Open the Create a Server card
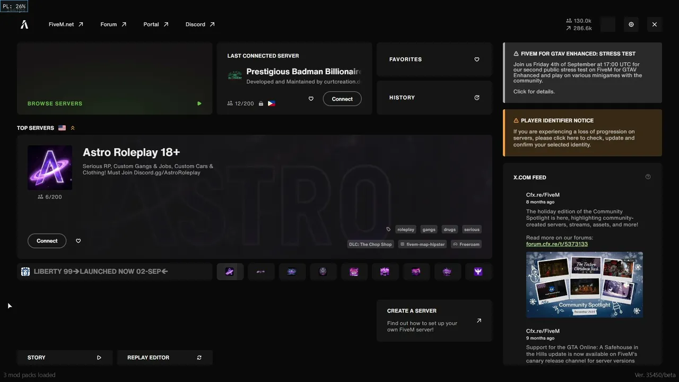 434,321
